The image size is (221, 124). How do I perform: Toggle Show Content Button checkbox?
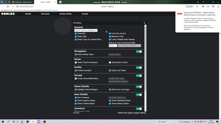coord(76,104)
